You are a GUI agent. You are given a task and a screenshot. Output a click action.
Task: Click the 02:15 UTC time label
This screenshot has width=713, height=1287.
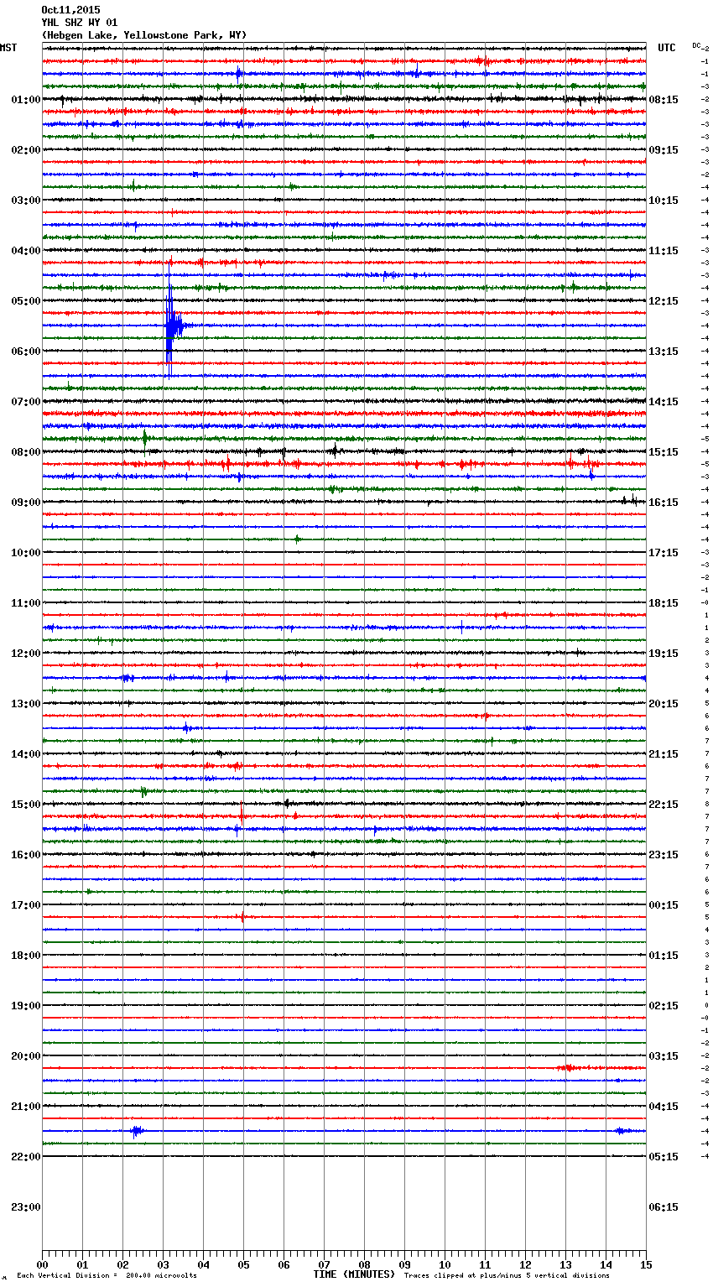coord(664,1006)
